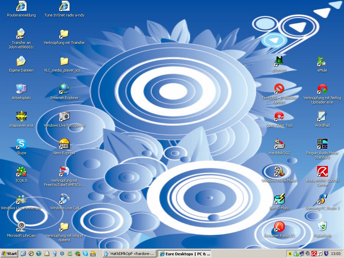The width and height of the screenshot is (344, 258).
Task: Open the Eigene Dateien folder
Action: (x=21, y=61)
